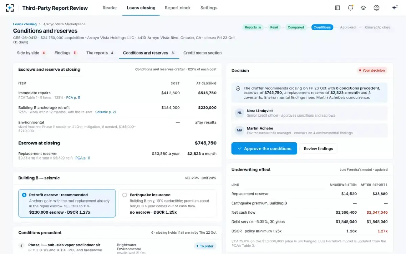Click the app logo beside Third-Party Report Review
406x254 pixels.
[x=10, y=8]
